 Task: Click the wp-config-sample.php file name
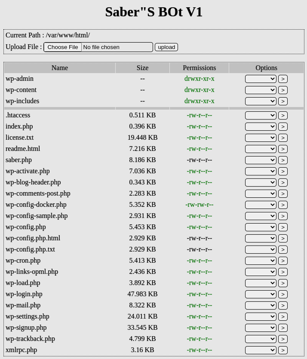pyautogui.click(x=37, y=216)
